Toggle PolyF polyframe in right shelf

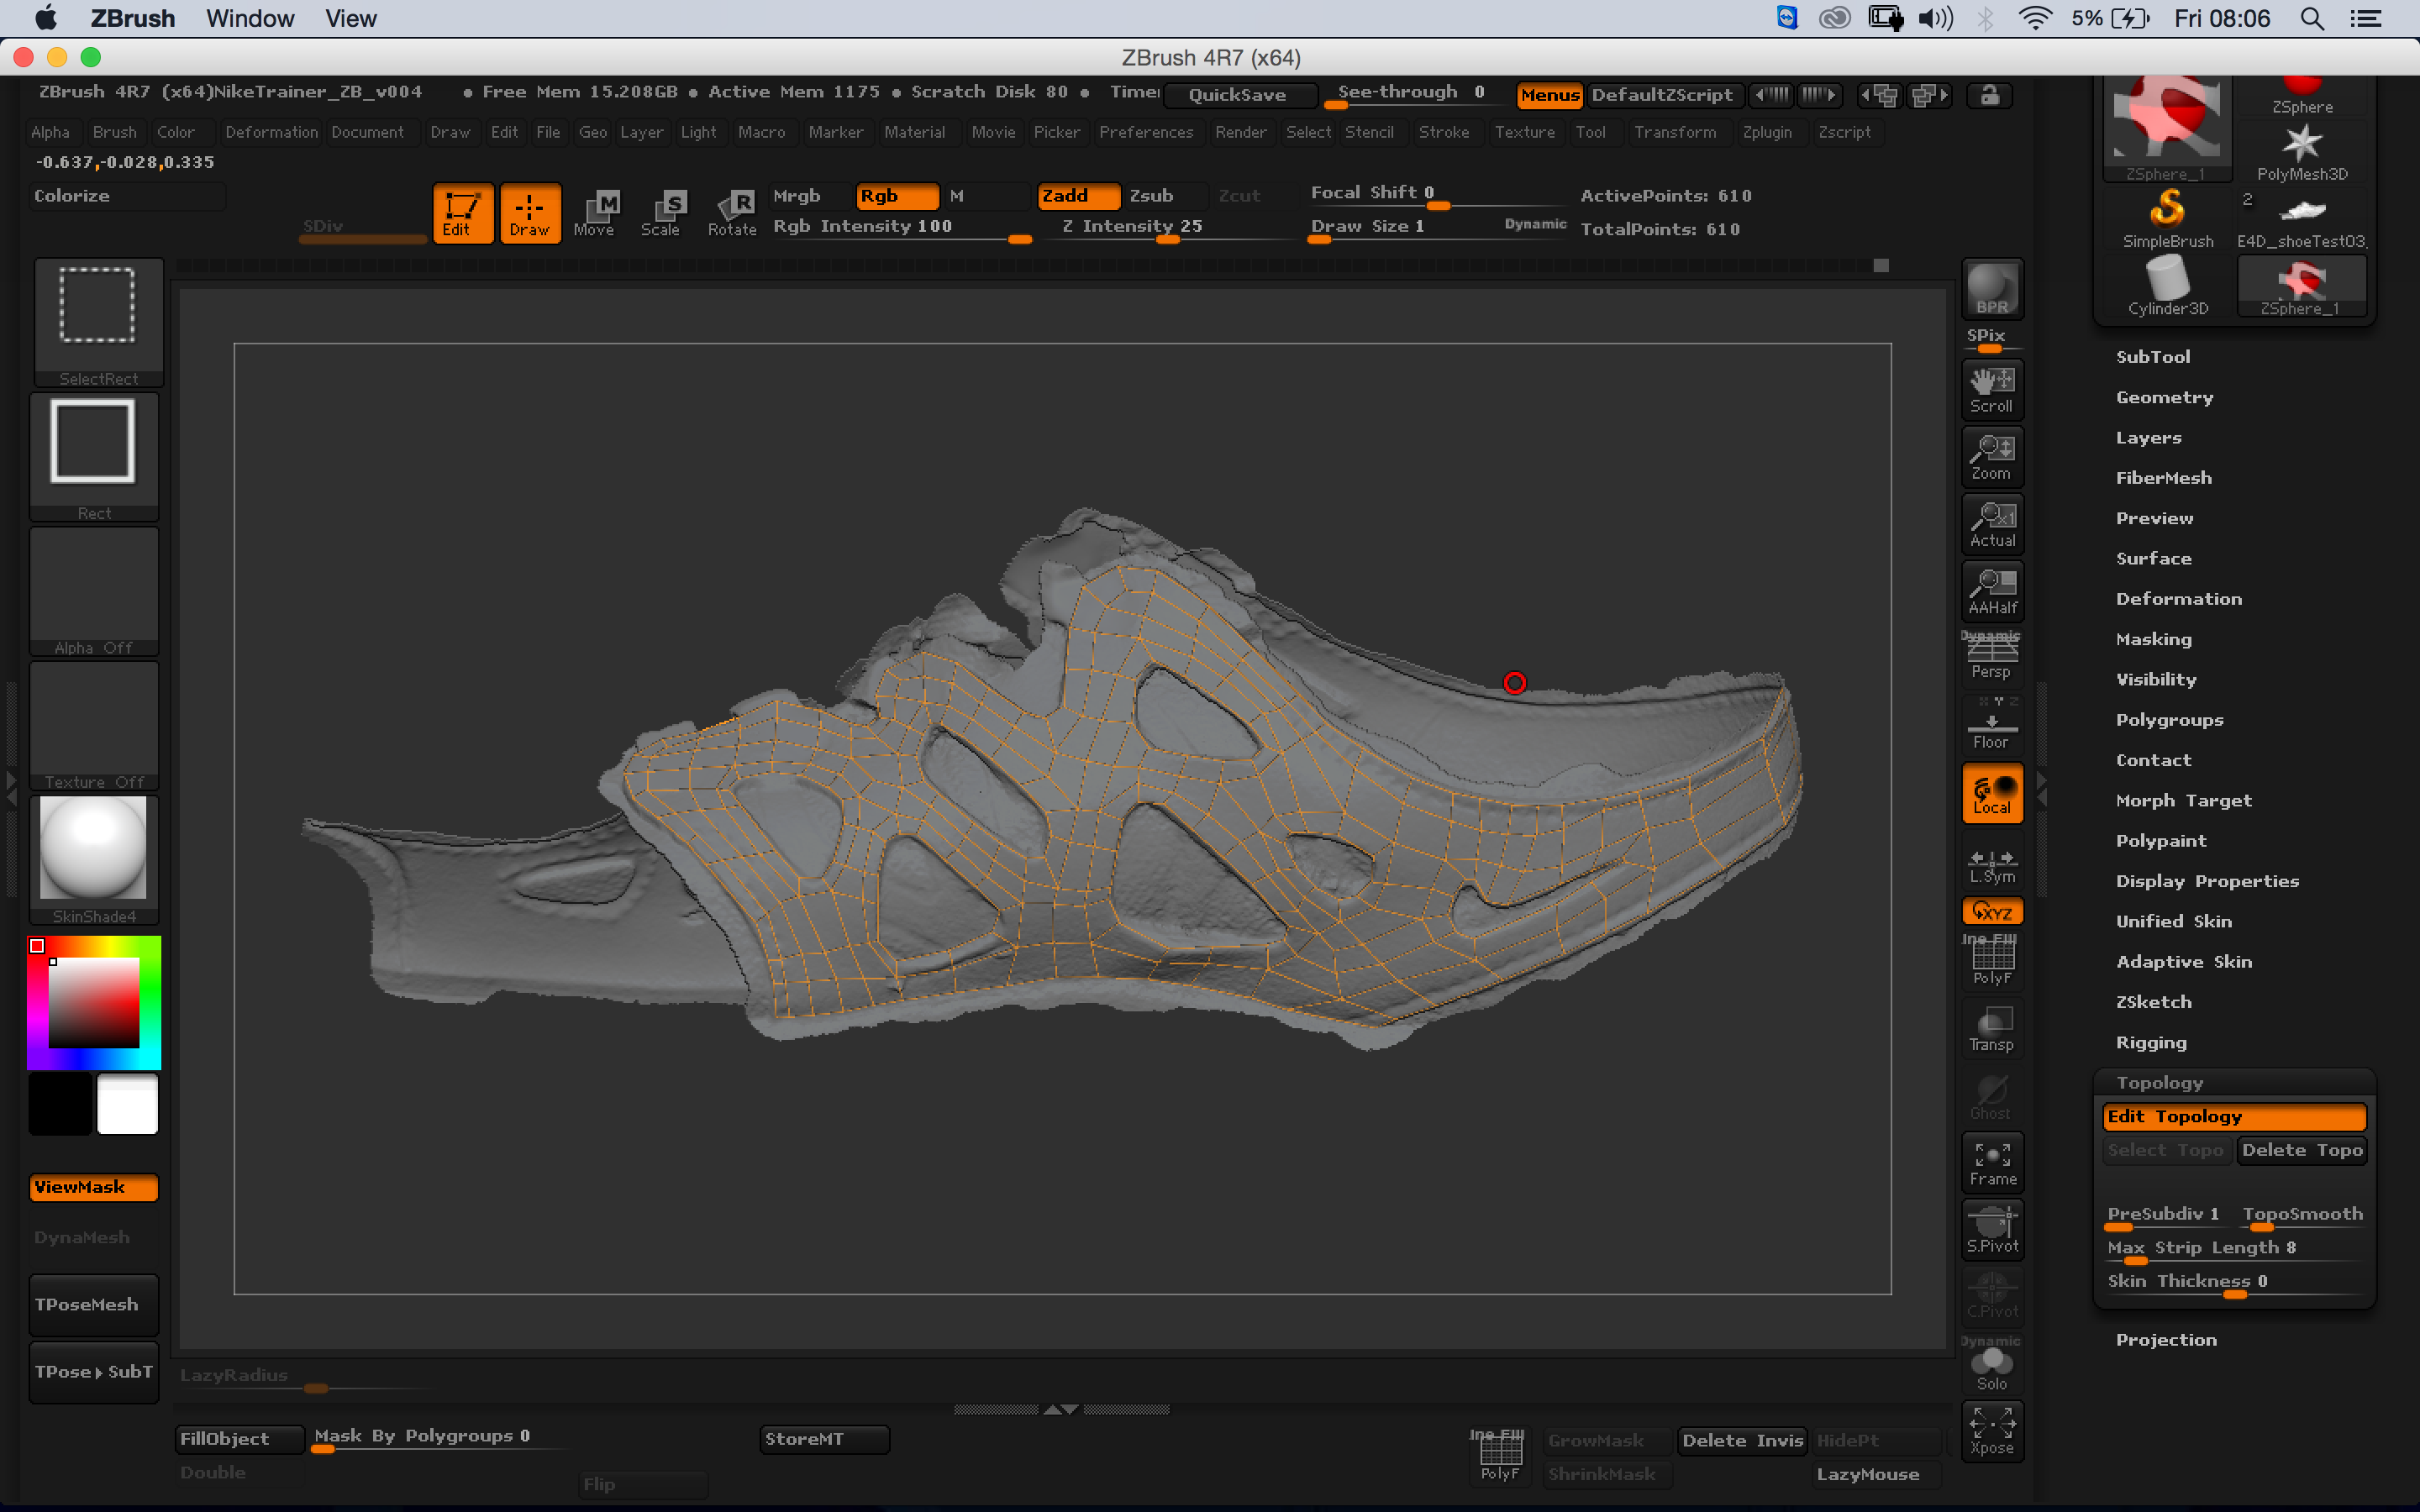click(1992, 960)
